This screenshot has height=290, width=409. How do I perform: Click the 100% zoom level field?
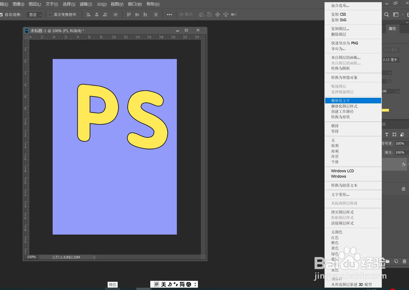pos(31,257)
